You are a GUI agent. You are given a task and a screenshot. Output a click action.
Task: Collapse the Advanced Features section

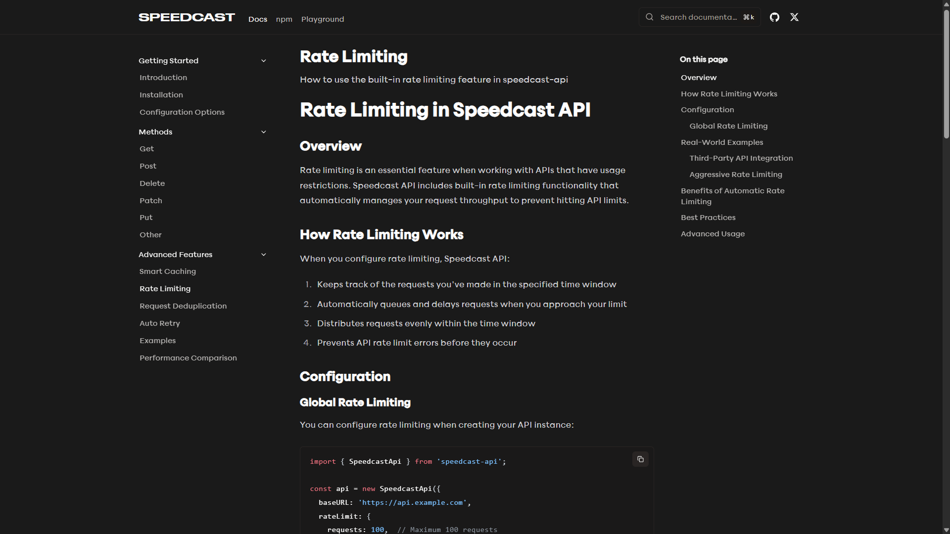pos(263,255)
